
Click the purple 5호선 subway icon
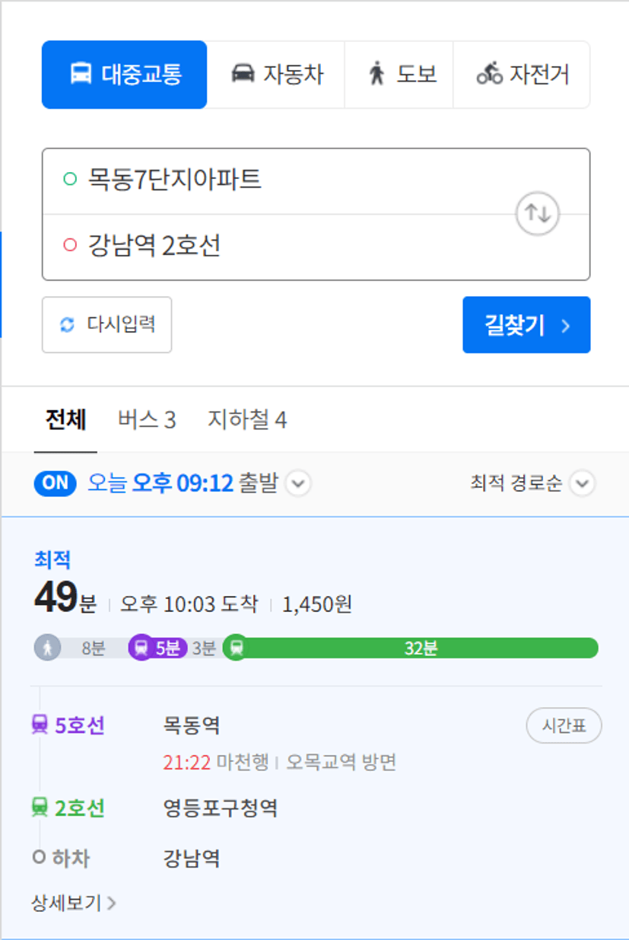(x=40, y=725)
